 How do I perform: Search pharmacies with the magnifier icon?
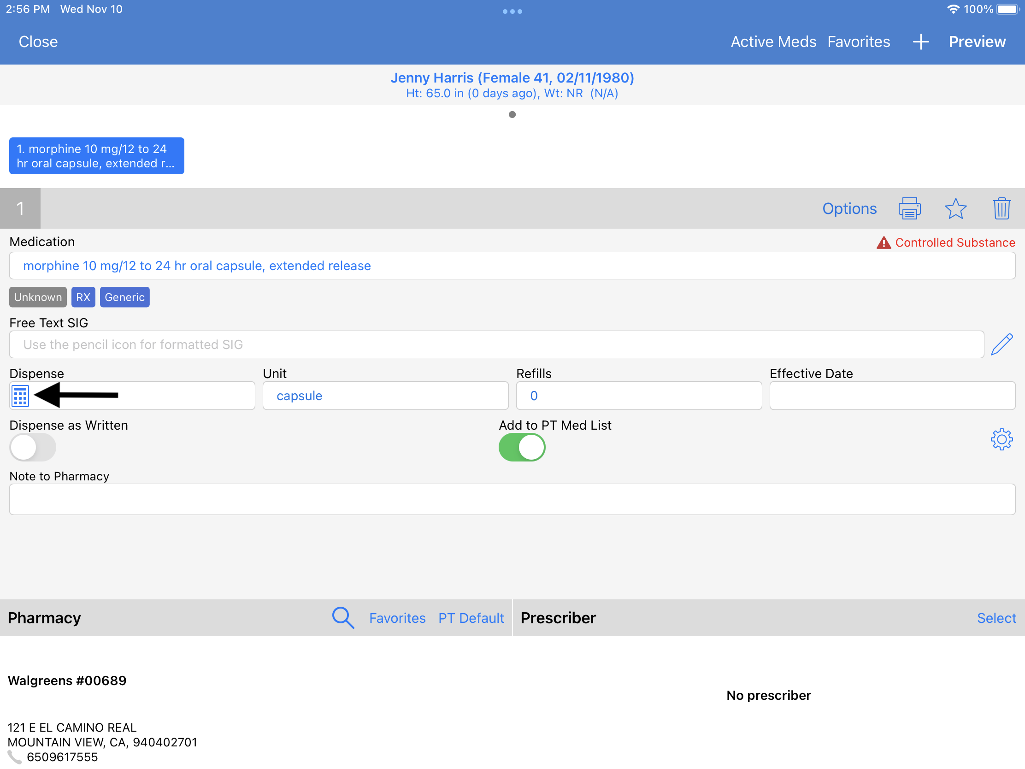pos(343,617)
